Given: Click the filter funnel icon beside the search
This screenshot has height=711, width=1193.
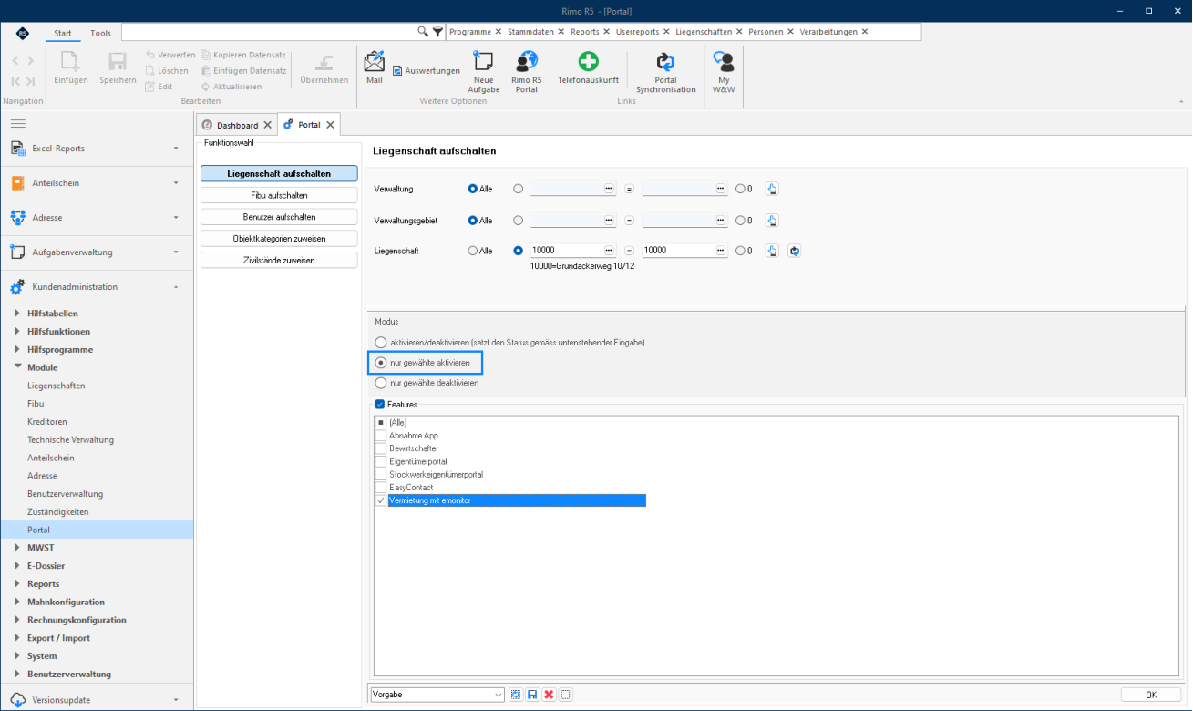Looking at the screenshot, I should pos(437,31).
